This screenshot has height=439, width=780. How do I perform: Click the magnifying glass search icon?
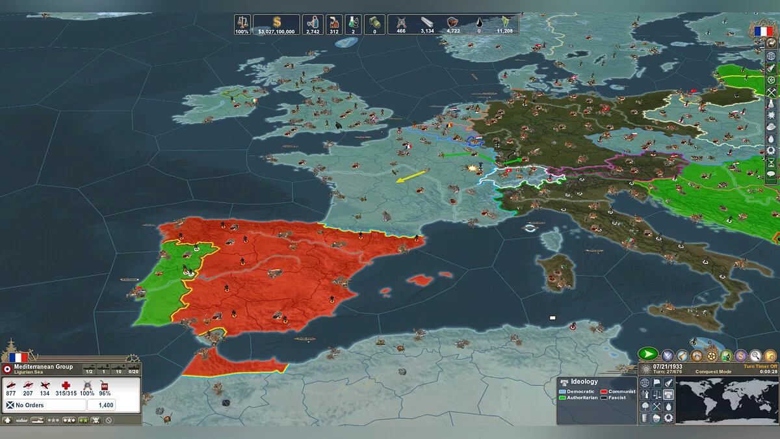(x=755, y=356)
